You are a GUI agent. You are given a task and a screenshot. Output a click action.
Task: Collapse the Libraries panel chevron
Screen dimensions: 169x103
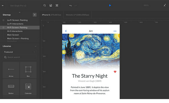[35, 46]
